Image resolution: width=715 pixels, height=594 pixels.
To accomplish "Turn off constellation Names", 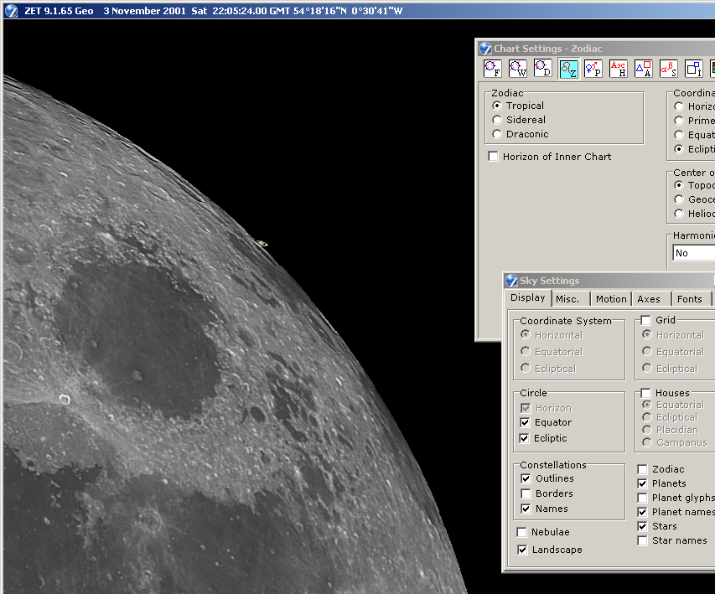I will click(526, 509).
